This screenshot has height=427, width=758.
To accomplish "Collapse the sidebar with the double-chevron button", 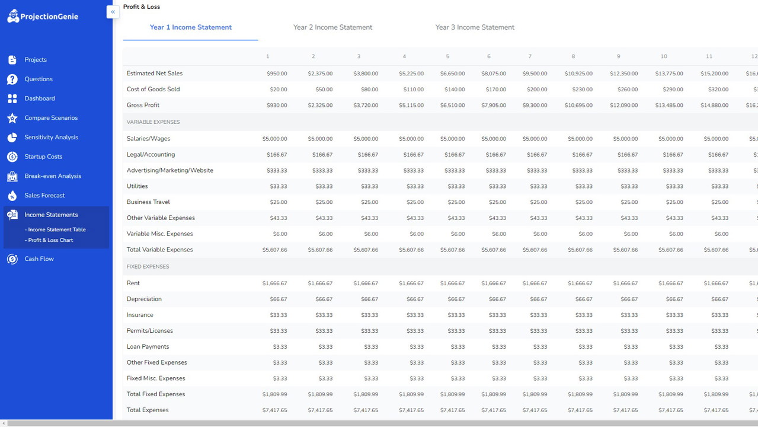I will (113, 12).
